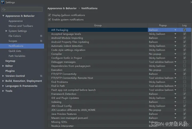Expand the Tools section arrow
Viewport: 192px width, 129px height.
pyautogui.click(x=3, y=91)
